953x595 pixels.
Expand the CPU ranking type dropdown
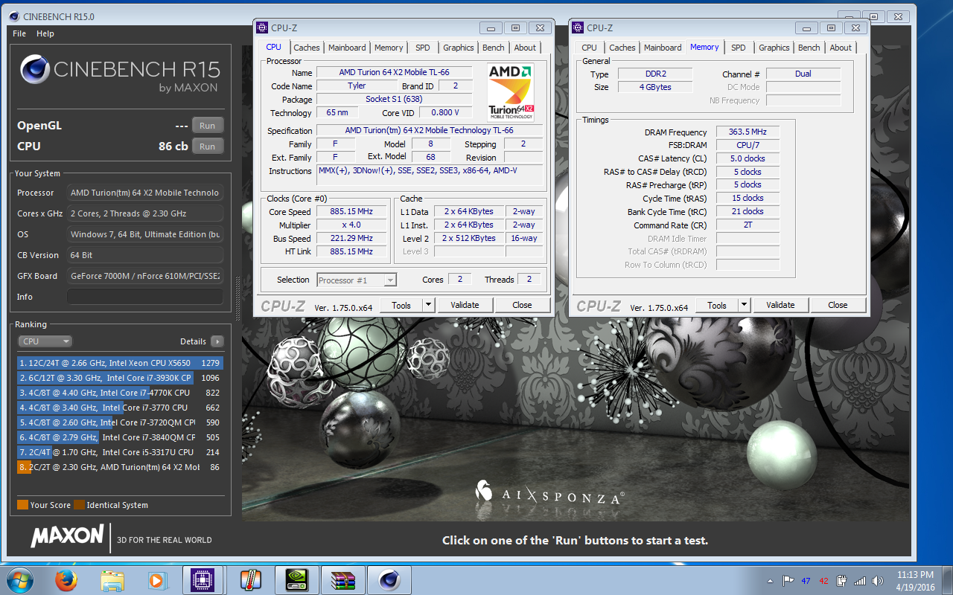point(45,341)
